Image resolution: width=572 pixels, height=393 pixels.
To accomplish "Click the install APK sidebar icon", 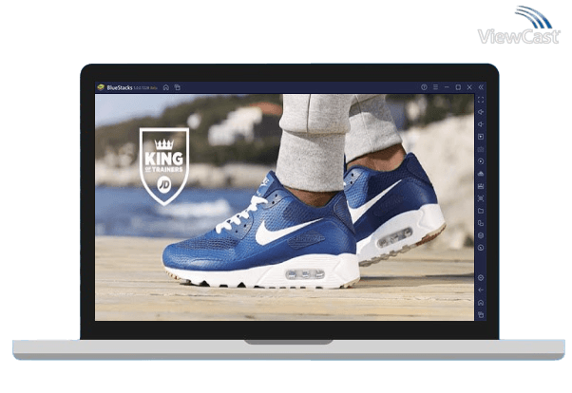I will (481, 174).
